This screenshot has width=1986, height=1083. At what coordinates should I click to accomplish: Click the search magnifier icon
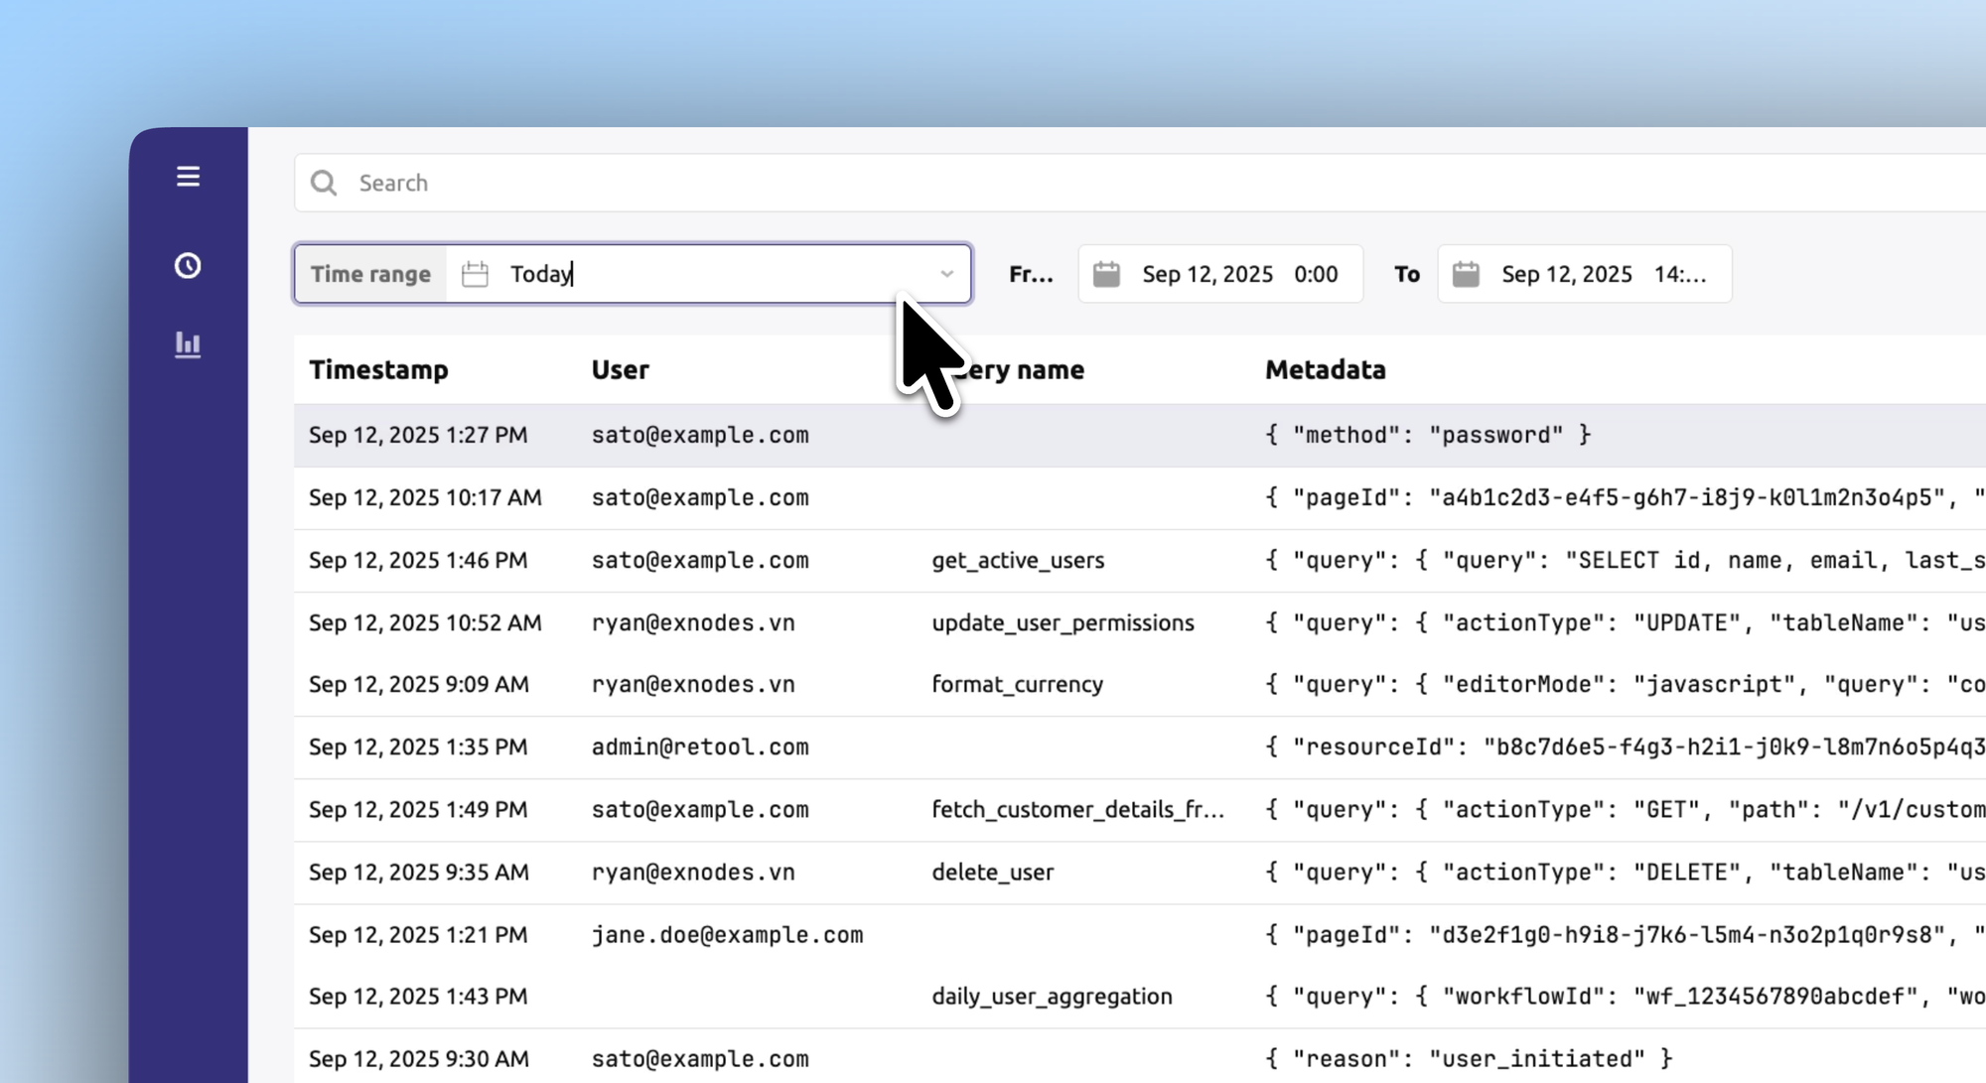324,183
